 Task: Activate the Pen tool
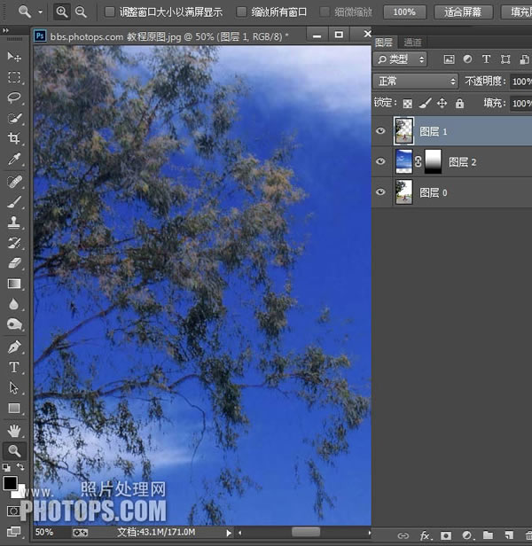click(x=14, y=347)
